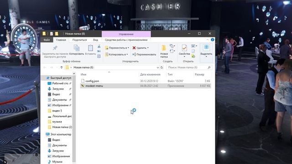Viewport: 292px width, 164px height.
Task: Open Музыка under Этот компьютер
Action: [x=57, y=162]
